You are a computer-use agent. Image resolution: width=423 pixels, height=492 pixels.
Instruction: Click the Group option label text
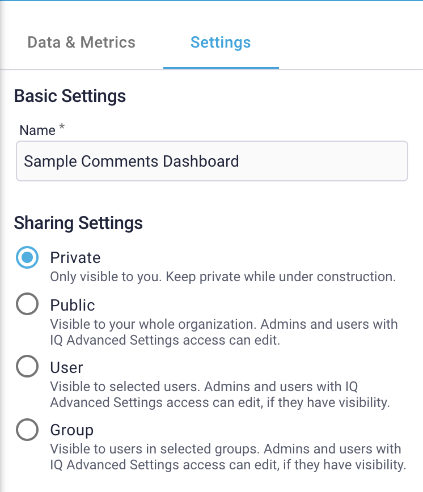click(x=72, y=430)
